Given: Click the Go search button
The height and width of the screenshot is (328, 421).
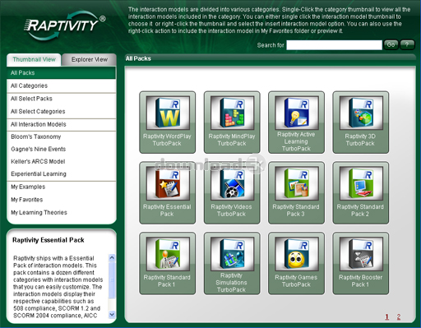Looking at the screenshot, I should [x=391, y=44].
